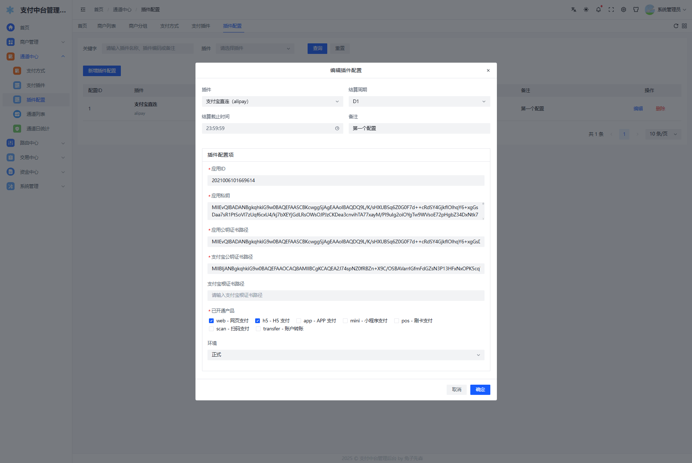This screenshot has width=692, height=463.
Task: Open 通道列表 in the sidebar menu
Action: pyautogui.click(x=36, y=114)
